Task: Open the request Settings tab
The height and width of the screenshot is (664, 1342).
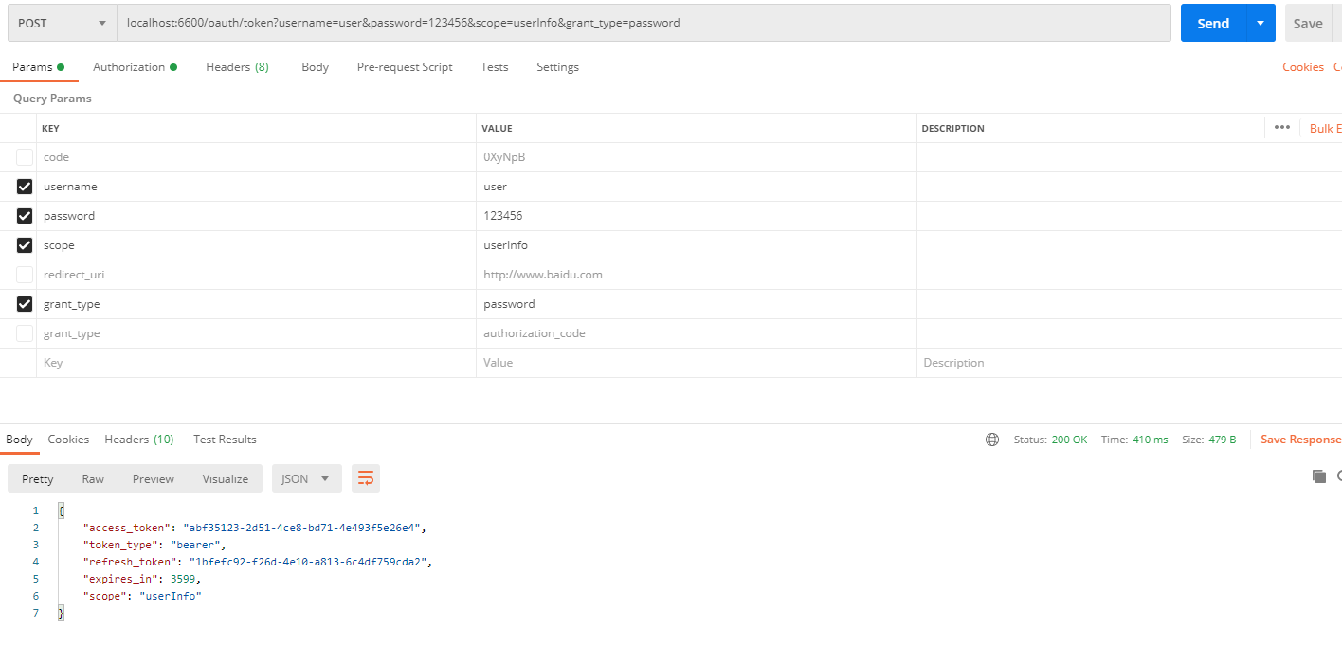Action: tap(557, 67)
